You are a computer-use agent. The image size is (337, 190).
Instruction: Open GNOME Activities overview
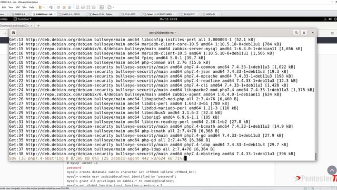[4, 19]
